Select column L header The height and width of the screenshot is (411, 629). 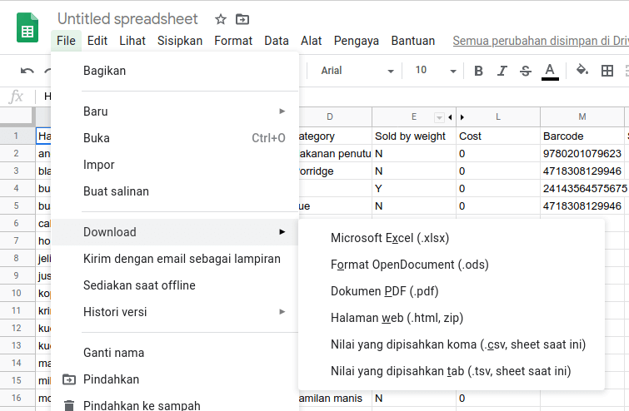click(498, 117)
